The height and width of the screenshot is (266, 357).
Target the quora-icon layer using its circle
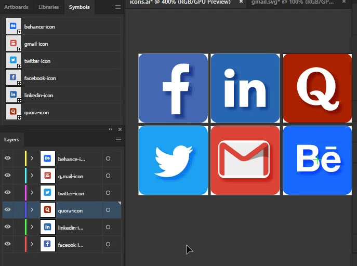pos(108,210)
